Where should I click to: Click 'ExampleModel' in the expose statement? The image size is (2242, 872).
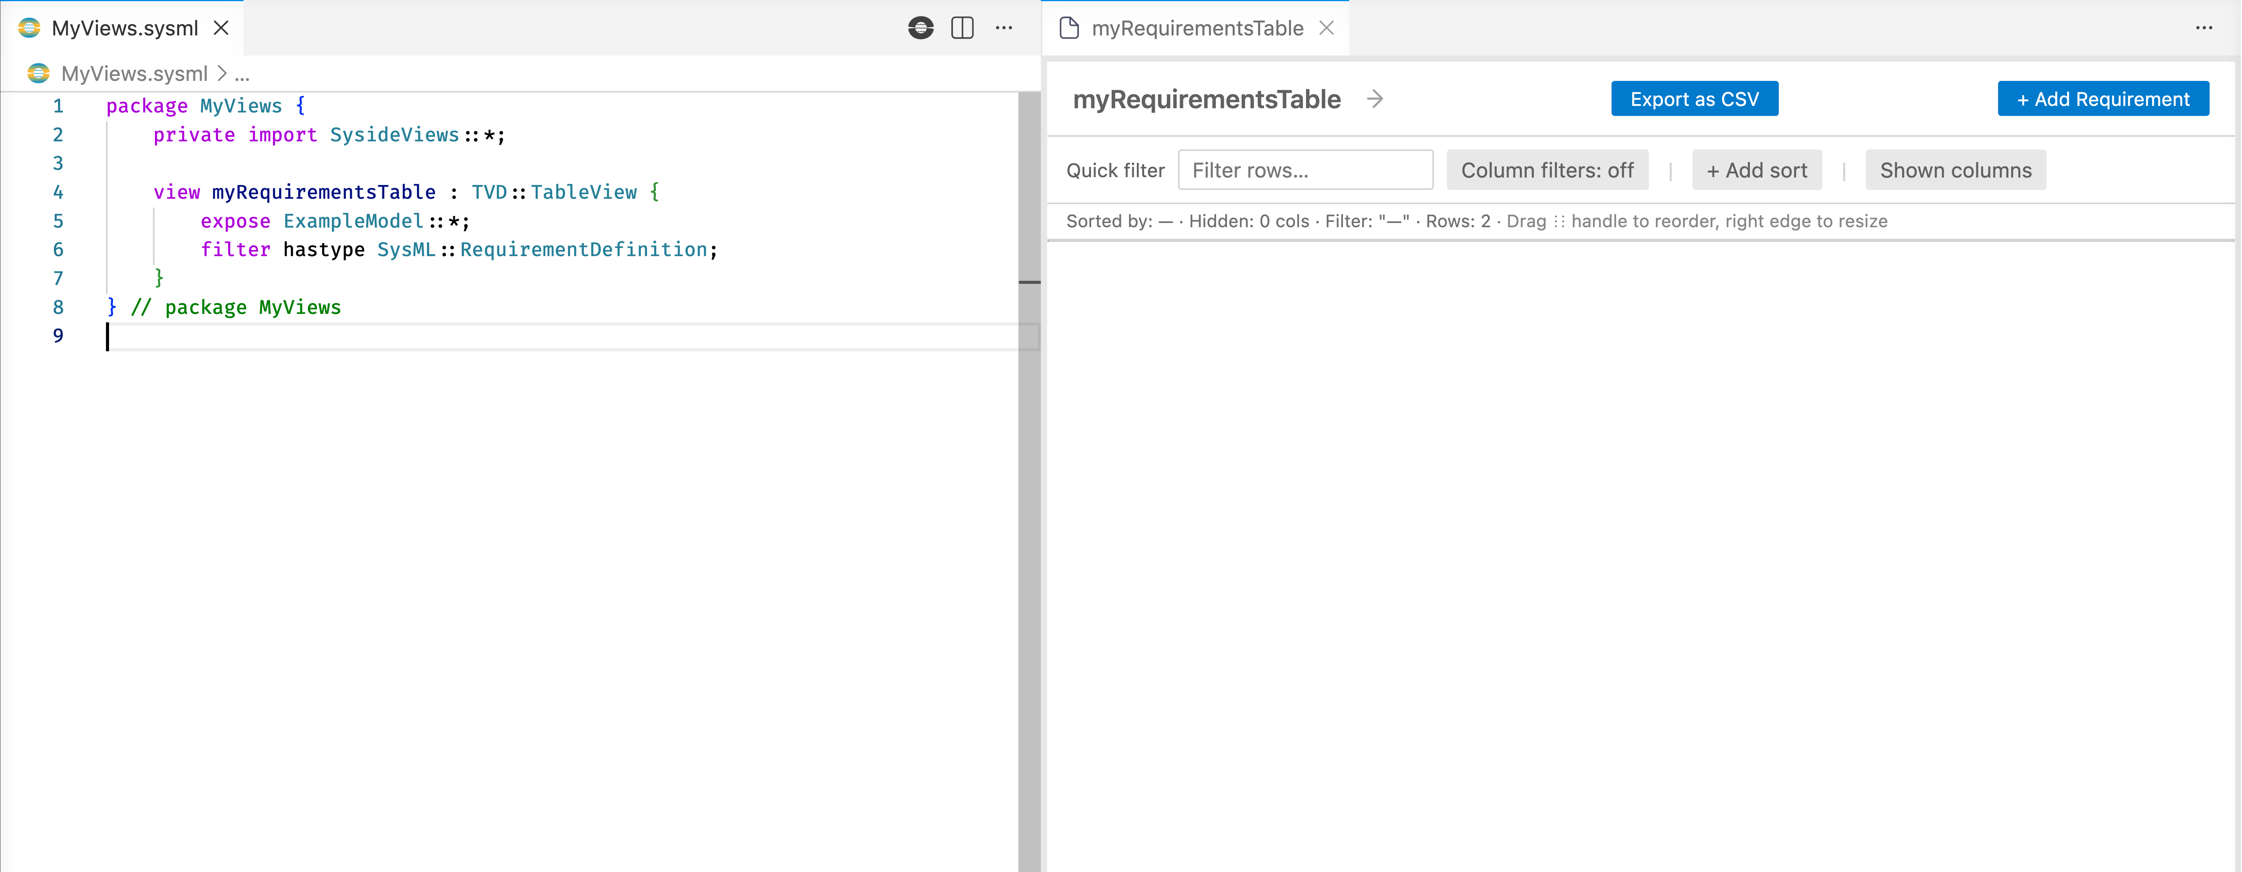coord(353,221)
